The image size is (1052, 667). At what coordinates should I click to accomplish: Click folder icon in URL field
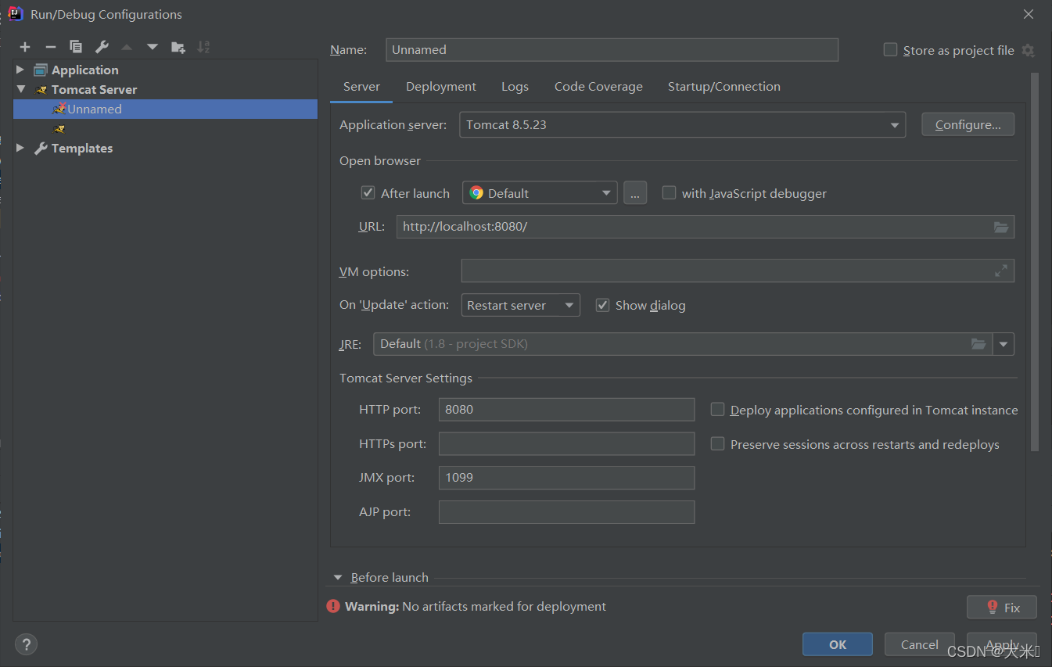[x=1001, y=227]
